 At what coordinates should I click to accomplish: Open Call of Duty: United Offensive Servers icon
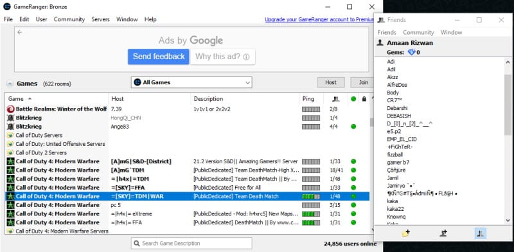tap(10, 144)
